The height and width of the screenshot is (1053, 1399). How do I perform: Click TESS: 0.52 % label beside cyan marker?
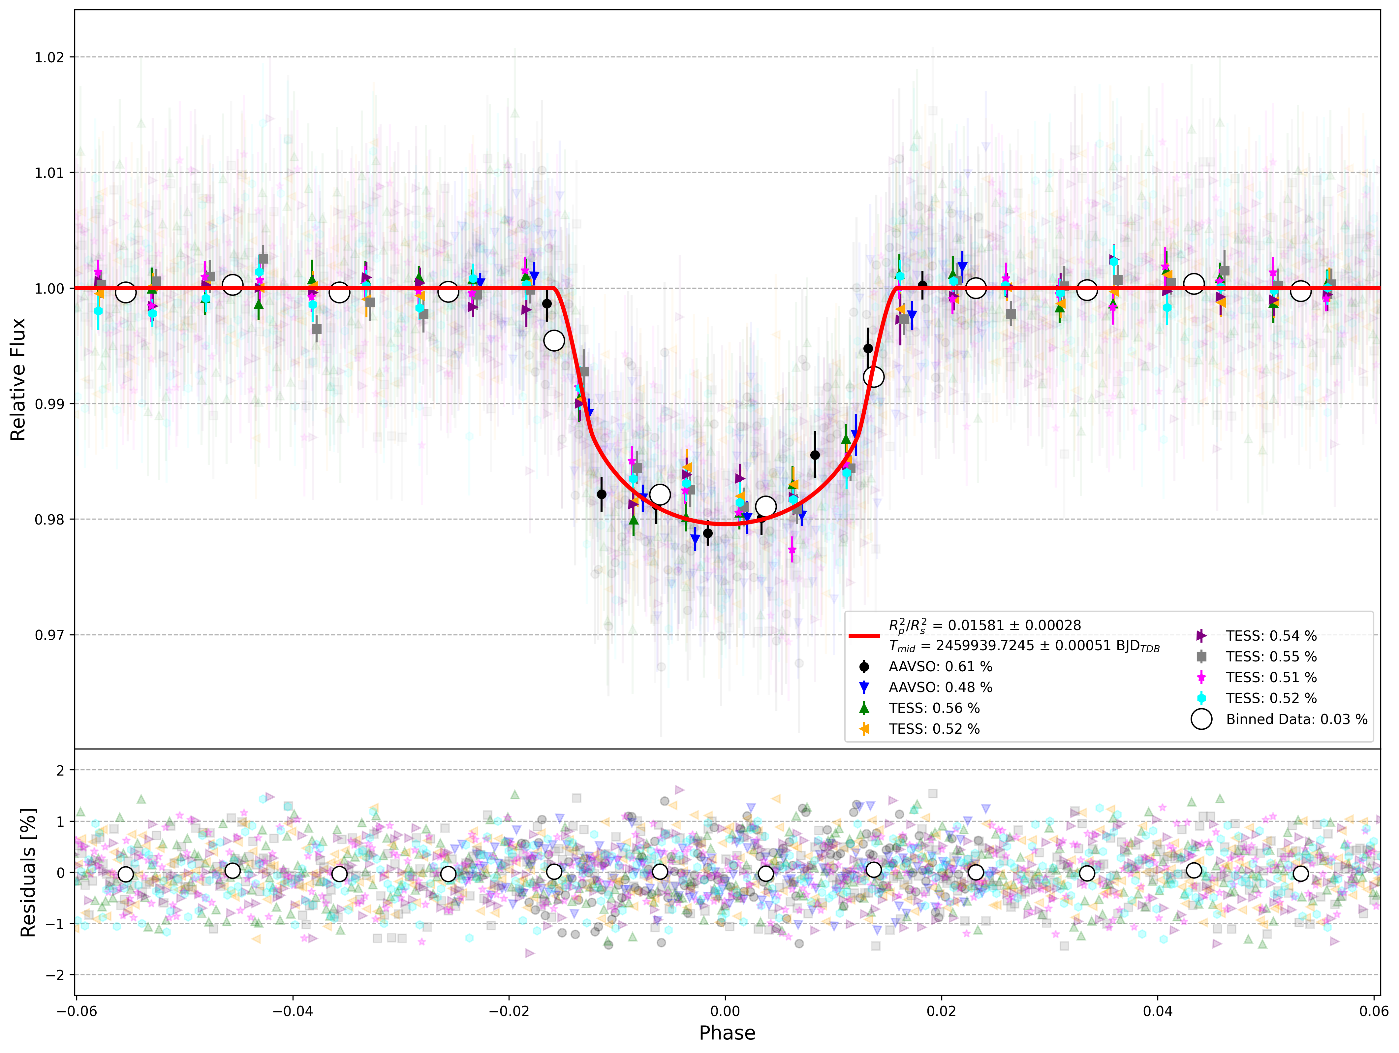tap(1271, 698)
